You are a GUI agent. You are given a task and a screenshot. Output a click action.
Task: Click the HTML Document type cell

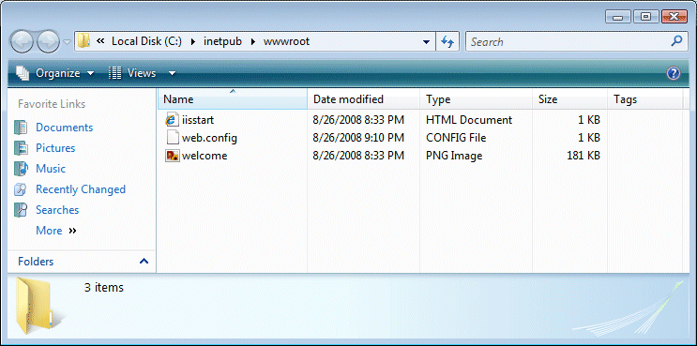coord(469,120)
